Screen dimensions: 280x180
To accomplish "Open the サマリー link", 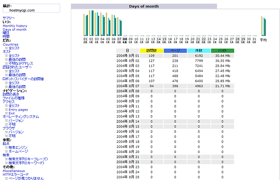I will coord(8,18).
